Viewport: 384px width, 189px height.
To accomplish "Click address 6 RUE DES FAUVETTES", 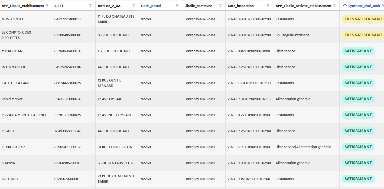I will [x=115, y=163].
